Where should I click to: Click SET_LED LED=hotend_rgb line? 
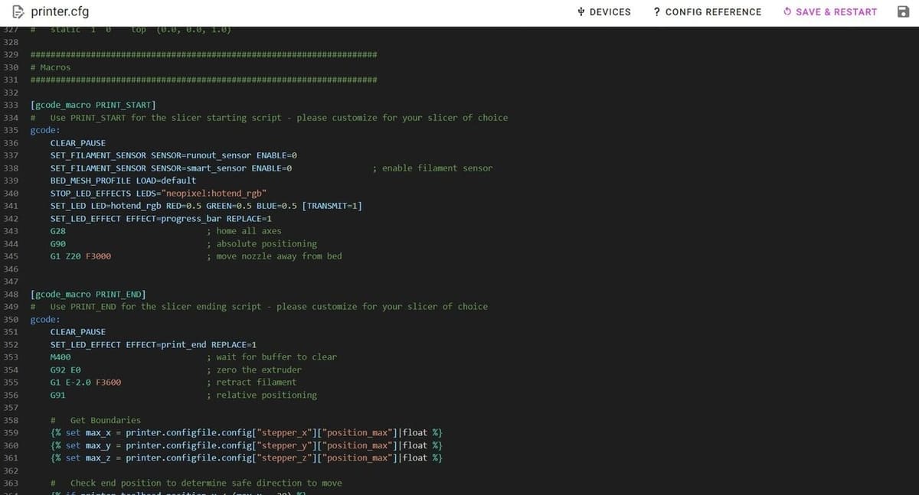tap(206, 206)
